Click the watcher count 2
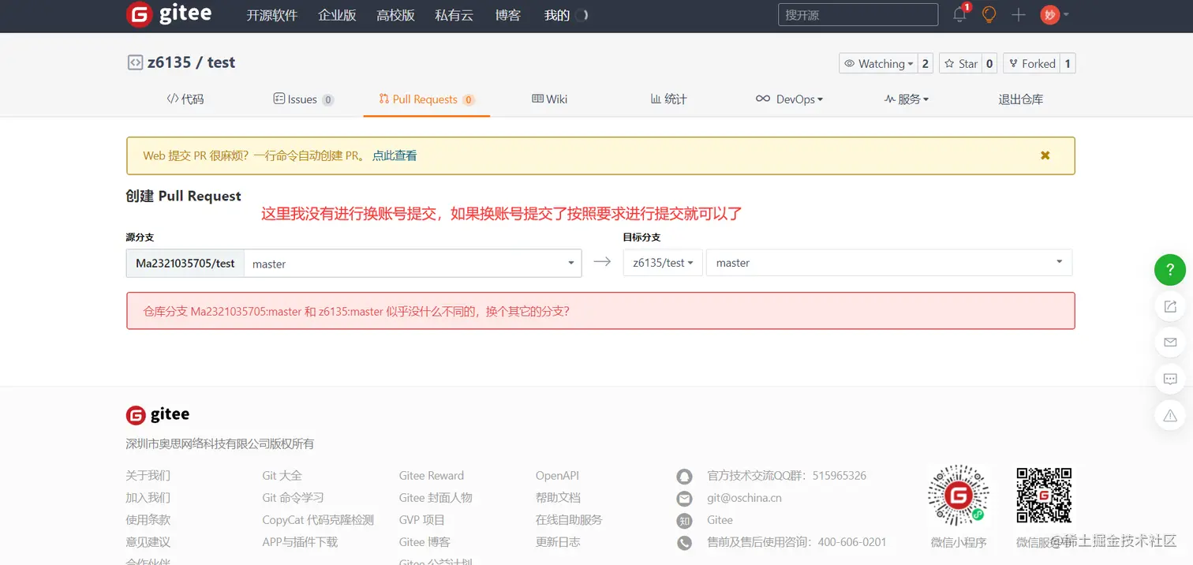1193x565 pixels. (926, 64)
